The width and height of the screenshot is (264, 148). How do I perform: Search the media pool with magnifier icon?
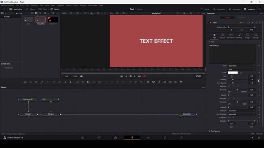tap(45, 13)
